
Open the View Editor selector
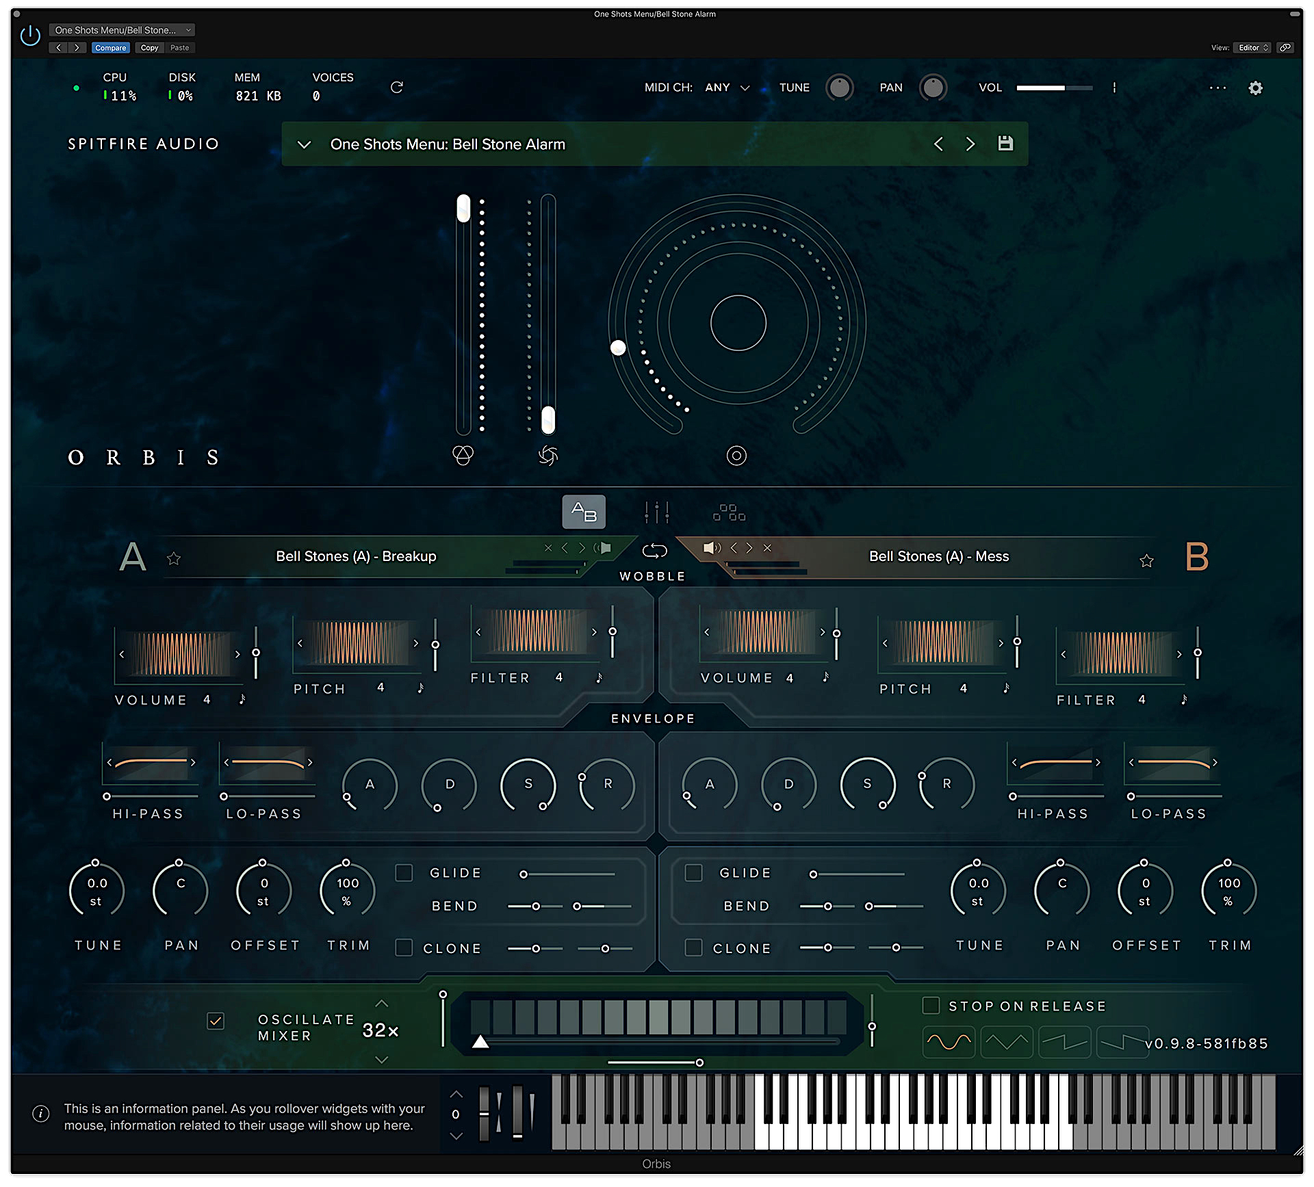click(x=1252, y=47)
